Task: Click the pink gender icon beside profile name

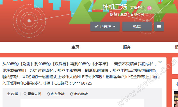Action: [x=149, y=8]
